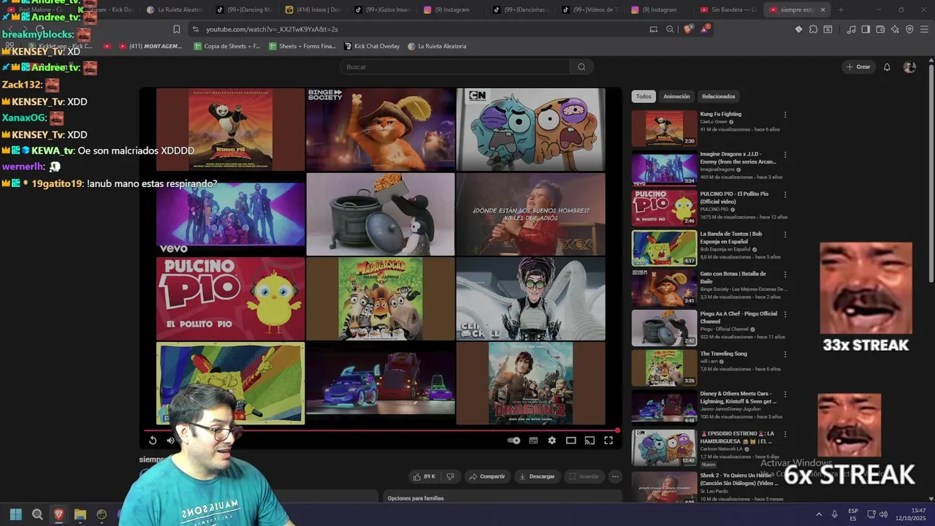Open Brave Rewards triangle icon
This screenshot has height=526, width=935.
(705, 29)
